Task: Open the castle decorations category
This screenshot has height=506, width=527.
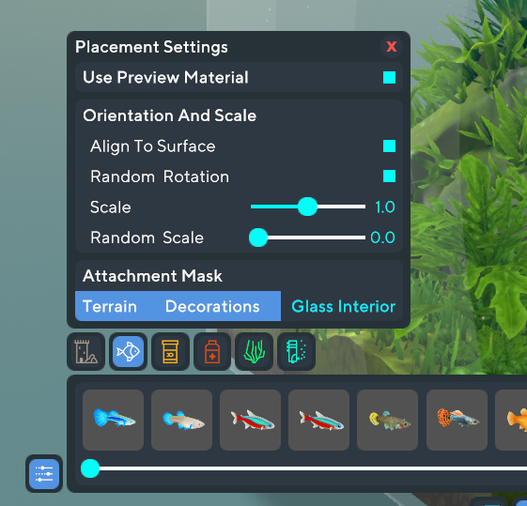Action: tap(86, 351)
